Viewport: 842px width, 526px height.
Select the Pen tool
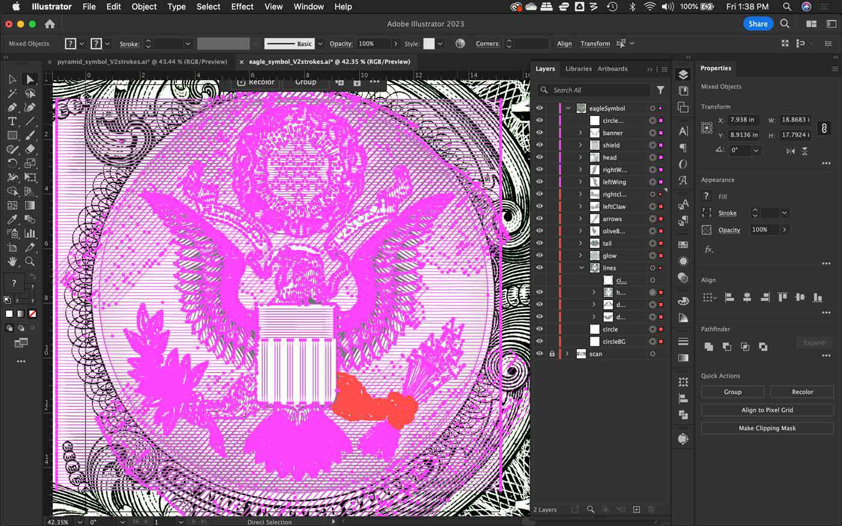point(12,108)
